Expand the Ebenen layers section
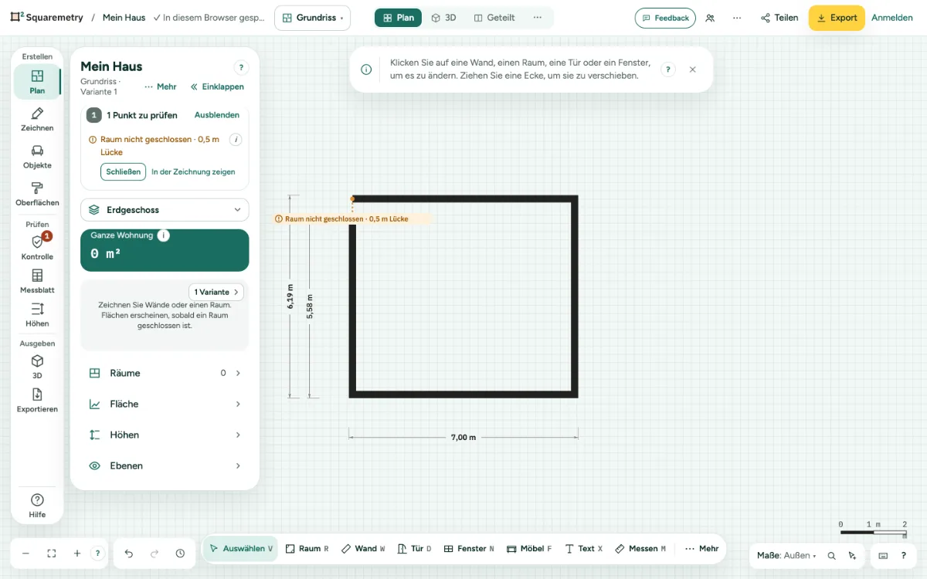This screenshot has width=927, height=579. tap(165, 466)
